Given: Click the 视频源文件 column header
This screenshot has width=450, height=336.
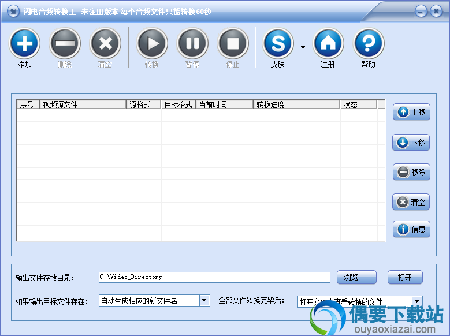Looking at the screenshot, I should [x=83, y=104].
